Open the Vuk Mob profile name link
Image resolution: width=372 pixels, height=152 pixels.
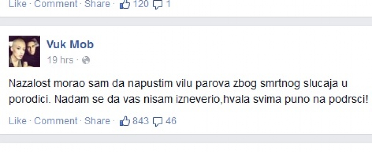[x=70, y=44]
